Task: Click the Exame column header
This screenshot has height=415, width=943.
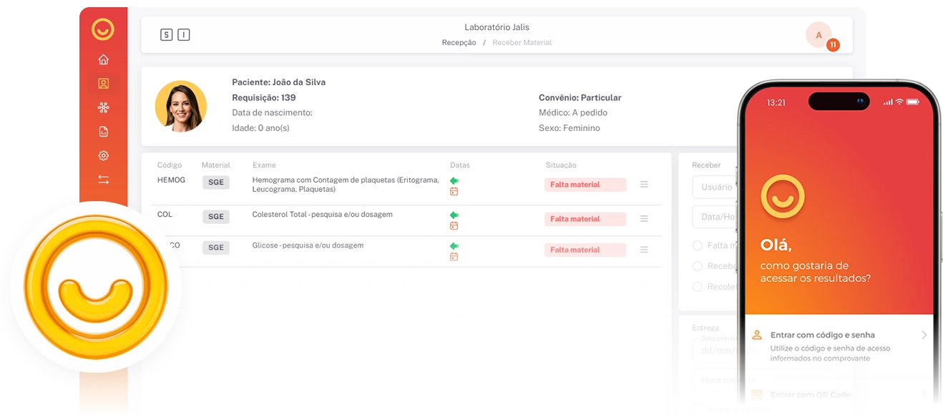Action: pyautogui.click(x=264, y=165)
